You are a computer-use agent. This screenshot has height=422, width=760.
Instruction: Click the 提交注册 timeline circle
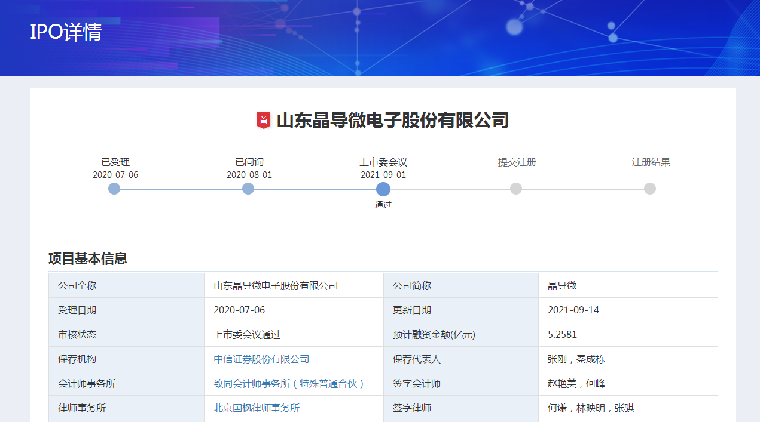point(516,189)
